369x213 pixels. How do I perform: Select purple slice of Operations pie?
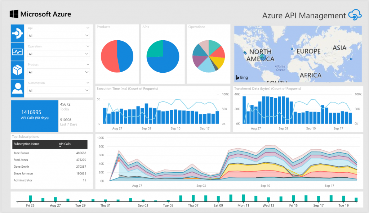(x=199, y=60)
